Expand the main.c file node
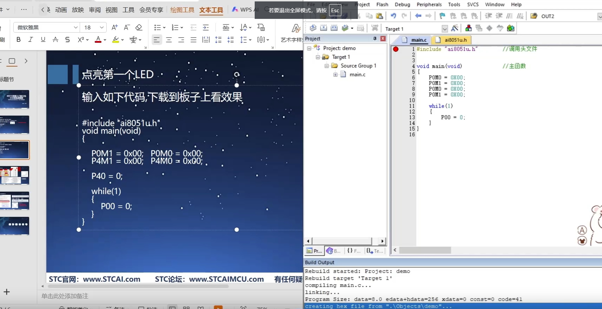Viewport: 602px width, 309px height. (x=335, y=74)
